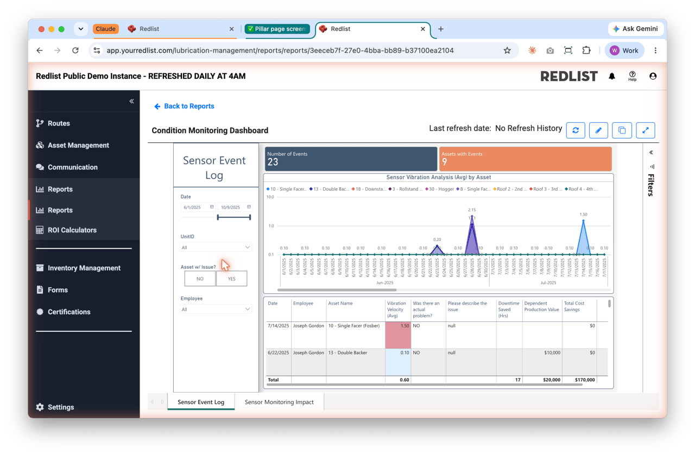695x455 pixels.
Task: Open the Work profile menu
Action: [624, 50]
